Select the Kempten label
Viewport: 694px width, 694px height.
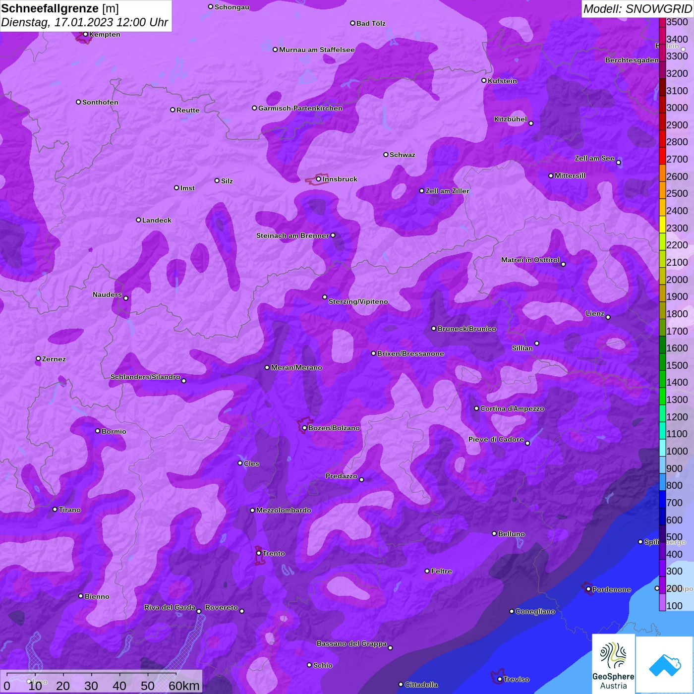click(105, 34)
